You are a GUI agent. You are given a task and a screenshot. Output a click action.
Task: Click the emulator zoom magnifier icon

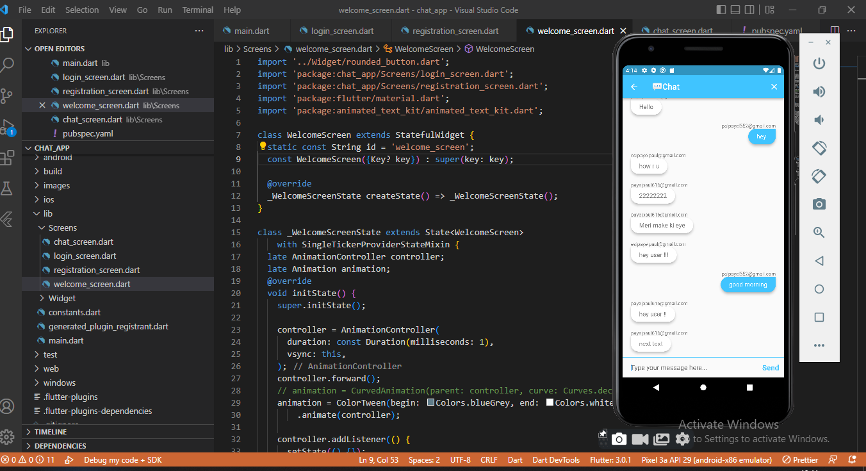819,233
